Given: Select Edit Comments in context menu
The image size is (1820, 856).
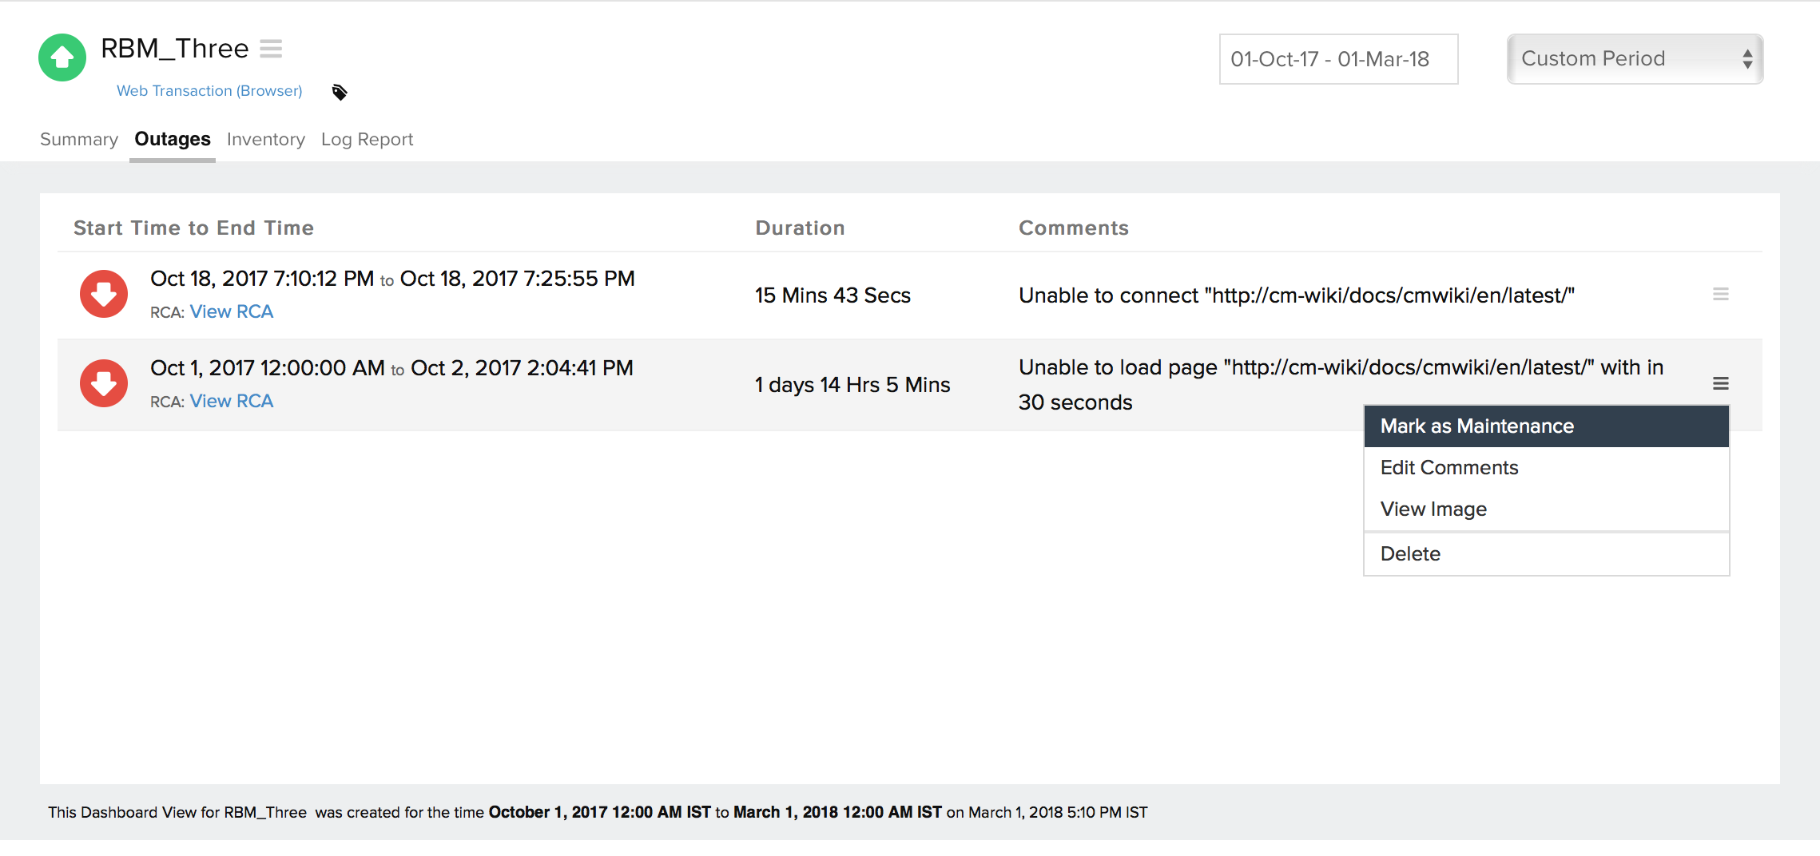Looking at the screenshot, I should 1449,468.
